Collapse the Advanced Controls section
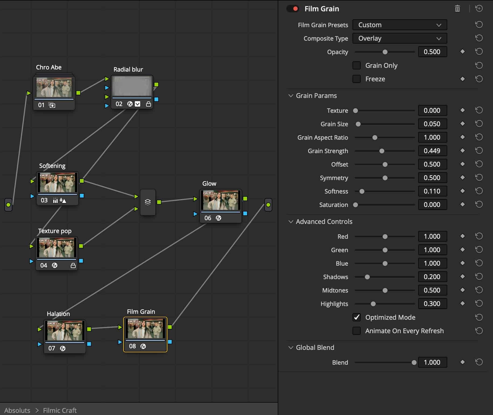 click(x=291, y=221)
